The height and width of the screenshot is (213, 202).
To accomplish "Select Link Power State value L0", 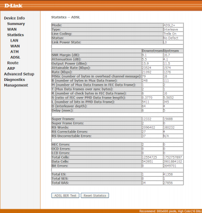I will tap(165, 43).
